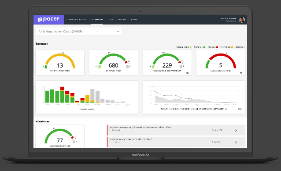281x171 pixels.
Task: Open the 13 tasks due this week gauge
Action: coord(60,63)
